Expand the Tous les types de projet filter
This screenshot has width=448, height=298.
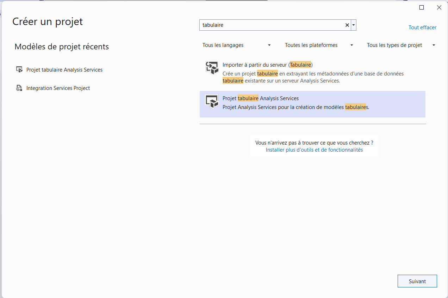[x=401, y=45]
